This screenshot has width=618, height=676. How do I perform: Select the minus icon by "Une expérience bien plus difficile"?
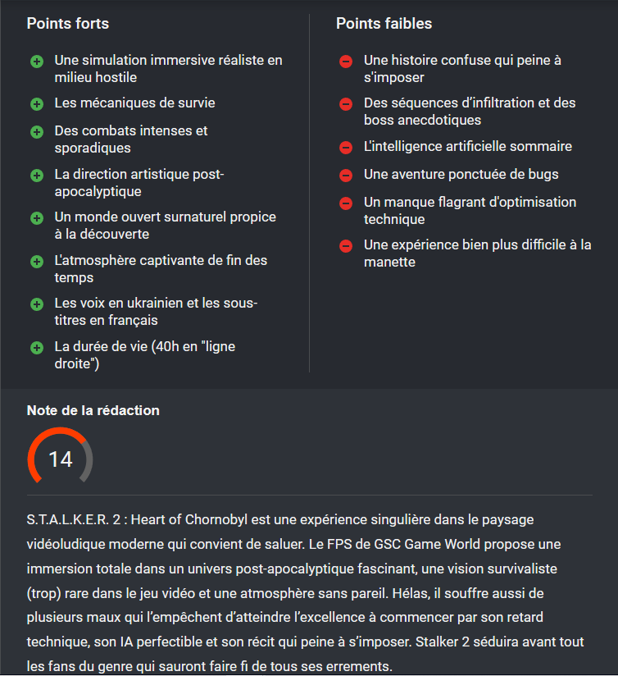[x=346, y=245]
